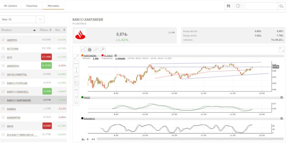Open the MACD indicator settings
Viewport: 287px width, 143px height.
pyautogui.click(x=87, y=98)
